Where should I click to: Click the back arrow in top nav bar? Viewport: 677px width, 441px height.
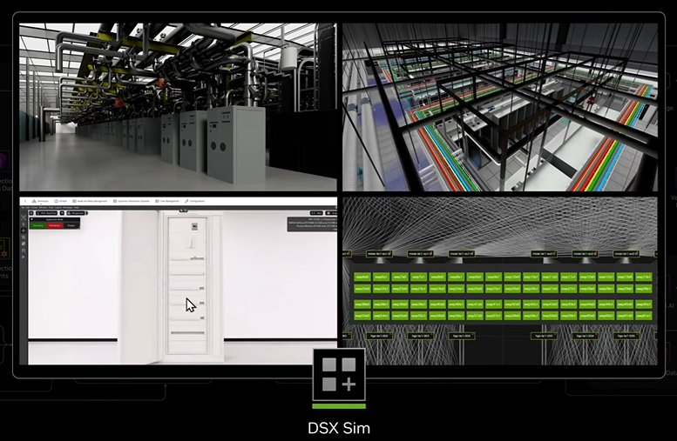tap(24, 200)
